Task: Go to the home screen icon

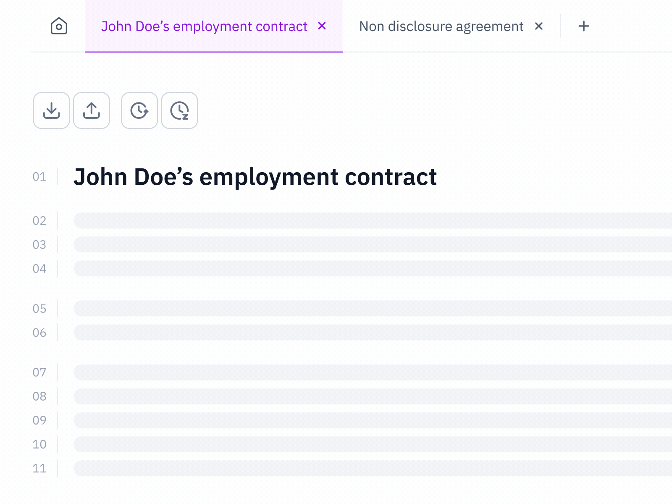Action: click(59, 26)
